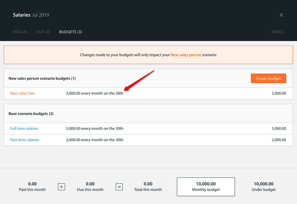The image size is (297, 204).
Task: Click the Salaries Jul 2019 title
Action: [31, 15]
